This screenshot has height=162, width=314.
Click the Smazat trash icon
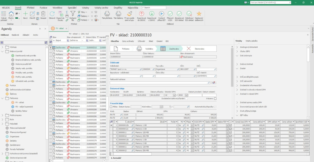pyautogui.click(x=43, y=14)
